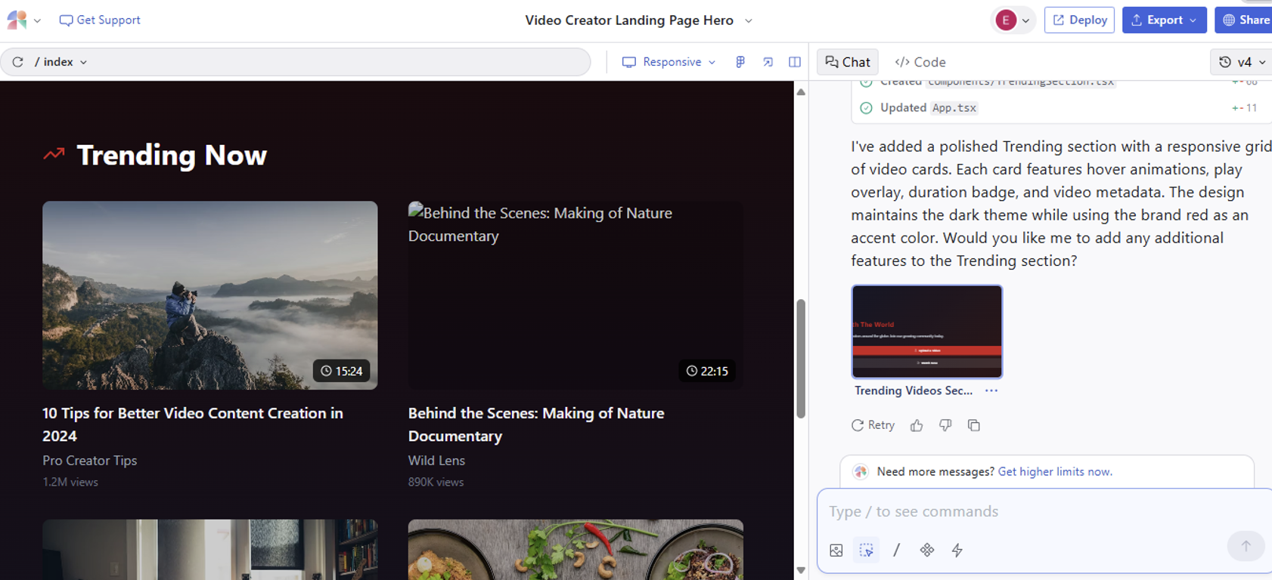This screenshot has height=580, width=1272.
Task: Switch to the Code tab
Action: tap(920, 62)
